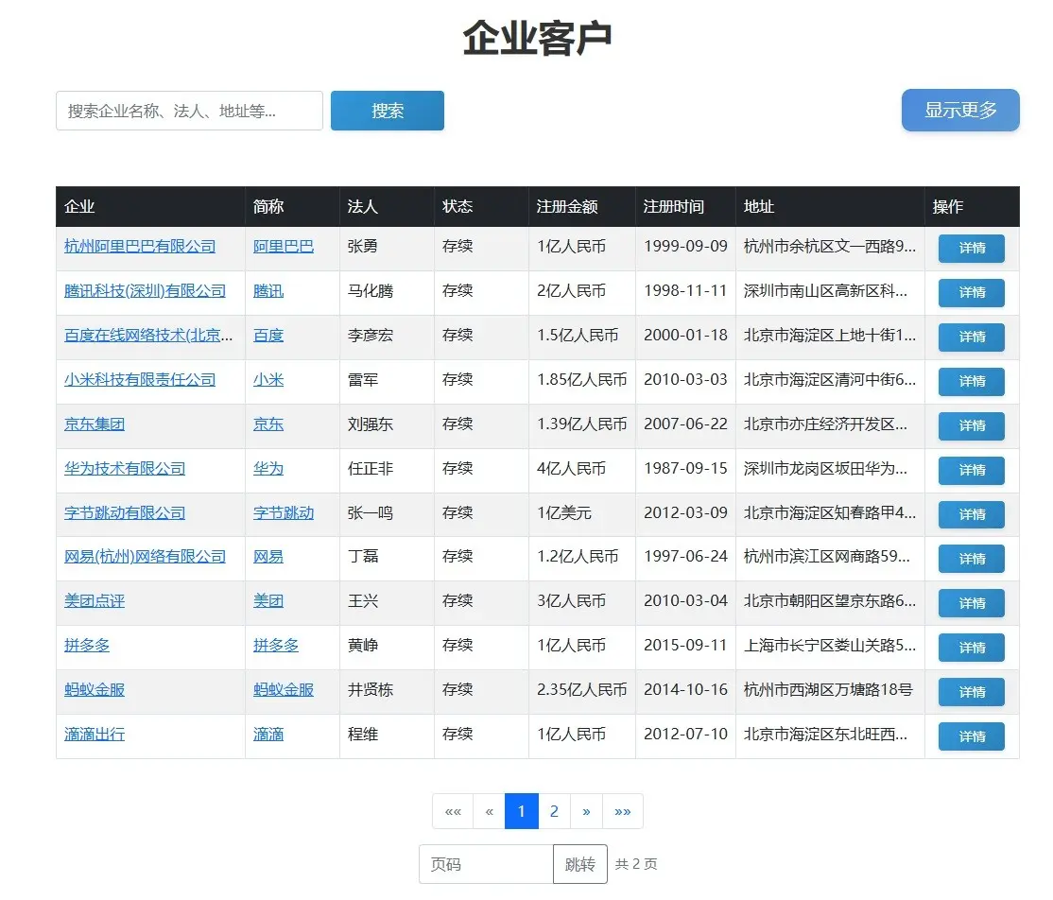Screen dimensions: 1053x900
Task: Go to last page with »» button
Action: (x=623, y=811)
